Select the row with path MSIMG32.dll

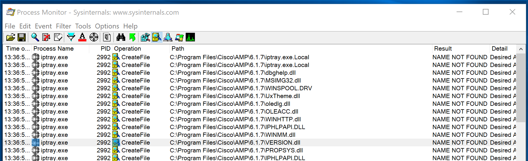260,80
